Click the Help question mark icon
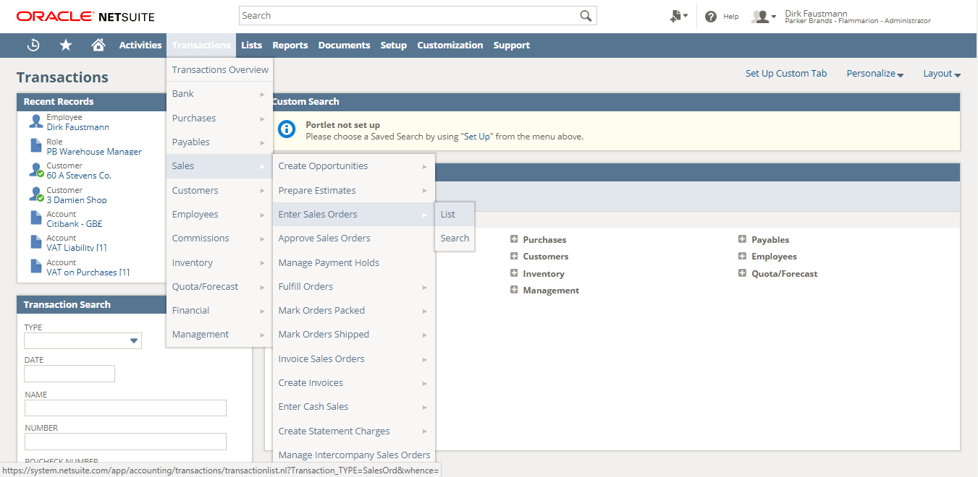 coord(711,16)
